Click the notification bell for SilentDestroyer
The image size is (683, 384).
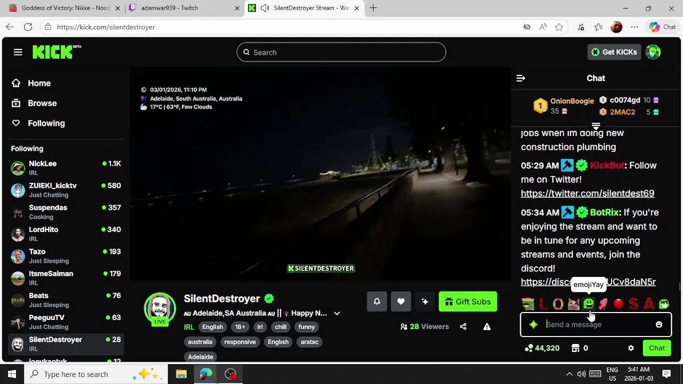377,301
